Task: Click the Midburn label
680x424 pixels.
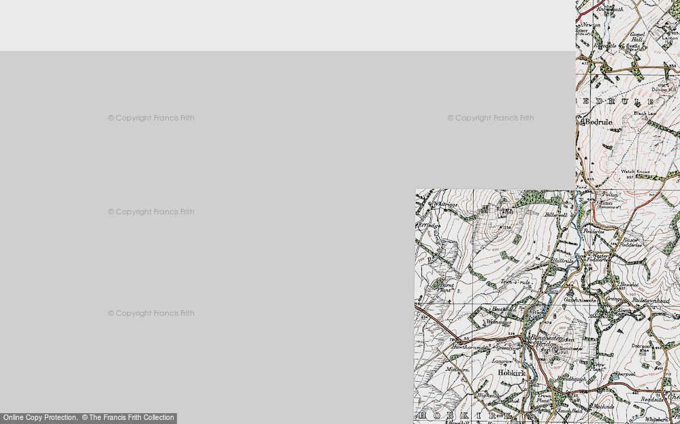Action: tap(457, 370)
